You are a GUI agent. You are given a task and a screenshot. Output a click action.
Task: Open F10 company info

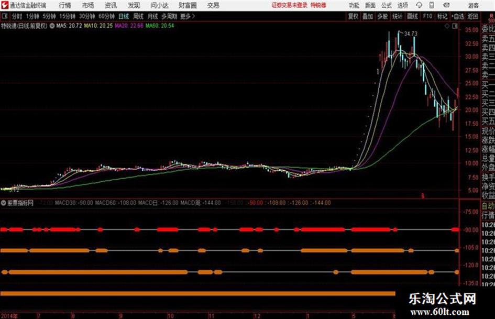[427, 16]
